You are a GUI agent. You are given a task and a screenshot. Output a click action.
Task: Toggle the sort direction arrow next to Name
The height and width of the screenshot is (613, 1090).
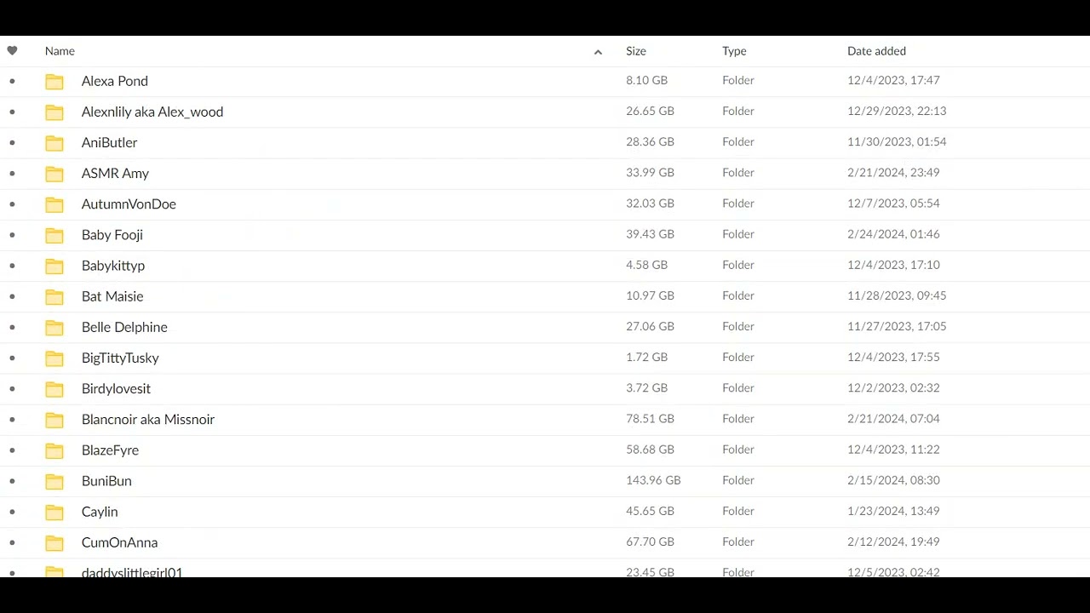598,52
